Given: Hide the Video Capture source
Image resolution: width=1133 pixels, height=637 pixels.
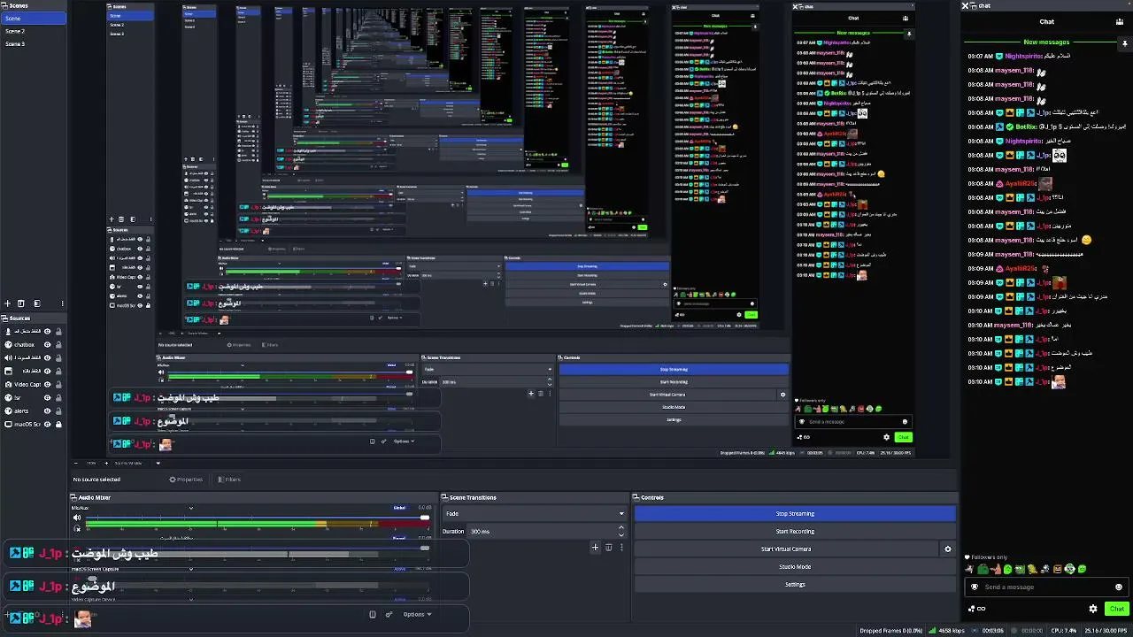Looking at the screenshot, I should point(47,384).
